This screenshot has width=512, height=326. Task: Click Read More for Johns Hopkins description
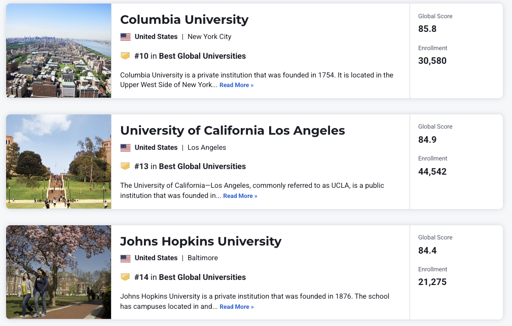point(236,307)
